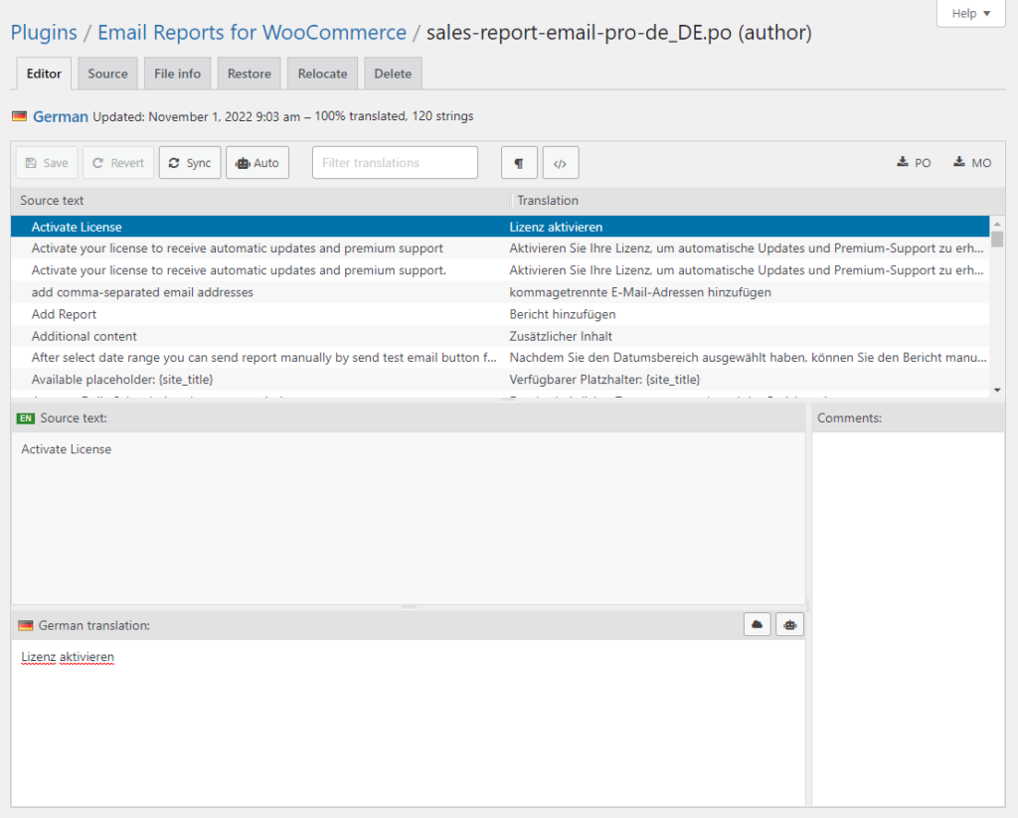
Task: Run Auto translation from the toolbar
Action: [256, 162]
